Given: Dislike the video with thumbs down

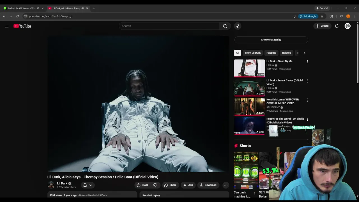Looking at the screenshot, I should (x=155, y=185).
